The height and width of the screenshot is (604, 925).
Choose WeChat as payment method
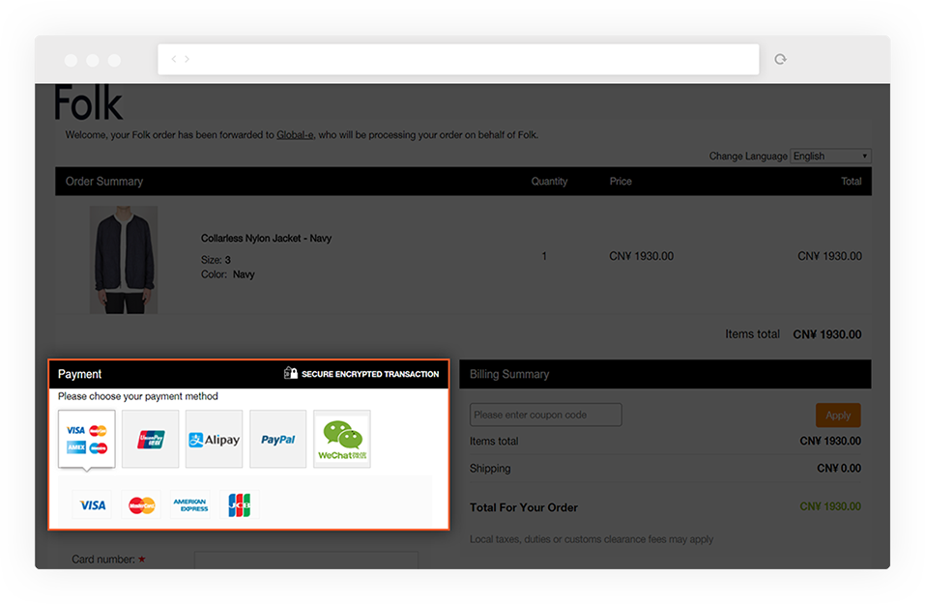click(x=342, y=439)
